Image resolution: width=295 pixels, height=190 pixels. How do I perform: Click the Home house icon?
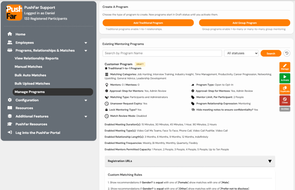10,34
